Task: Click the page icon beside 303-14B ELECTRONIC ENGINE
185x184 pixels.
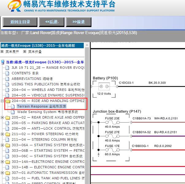Action: (7, 167)
